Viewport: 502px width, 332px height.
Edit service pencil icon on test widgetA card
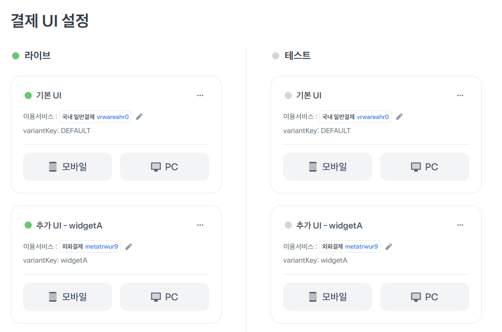click(389, 247)
